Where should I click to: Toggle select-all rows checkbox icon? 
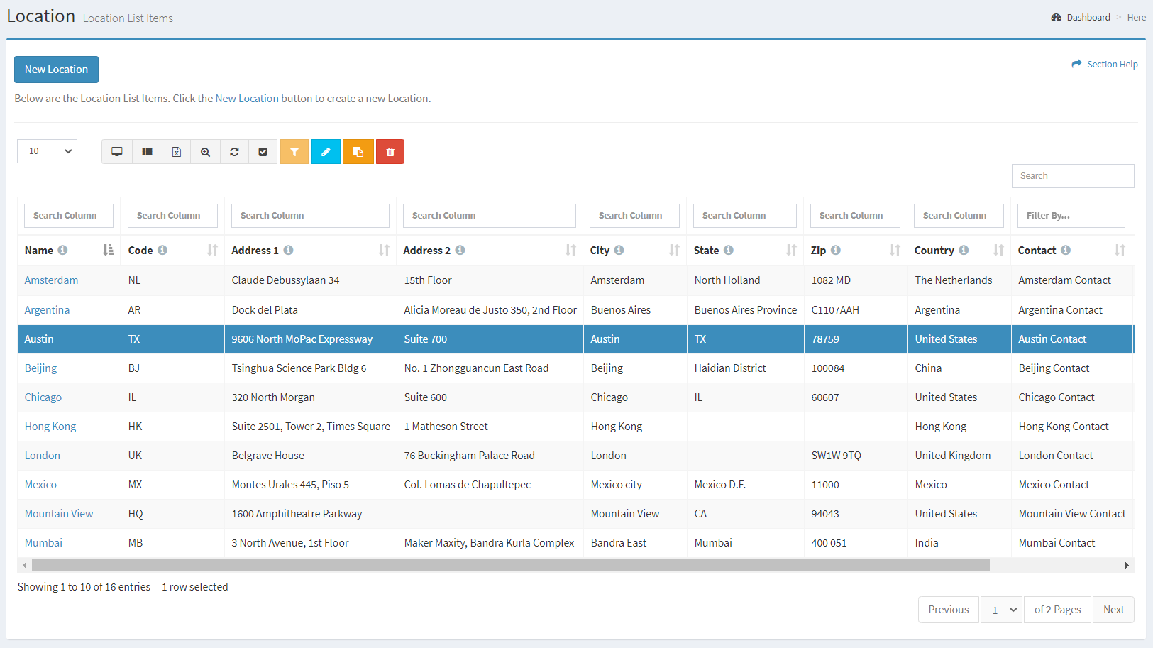pos(263,151)
